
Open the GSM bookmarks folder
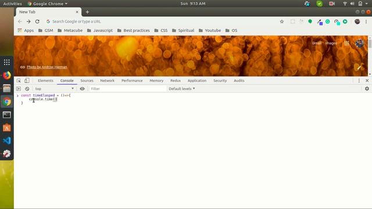[46, 30]
